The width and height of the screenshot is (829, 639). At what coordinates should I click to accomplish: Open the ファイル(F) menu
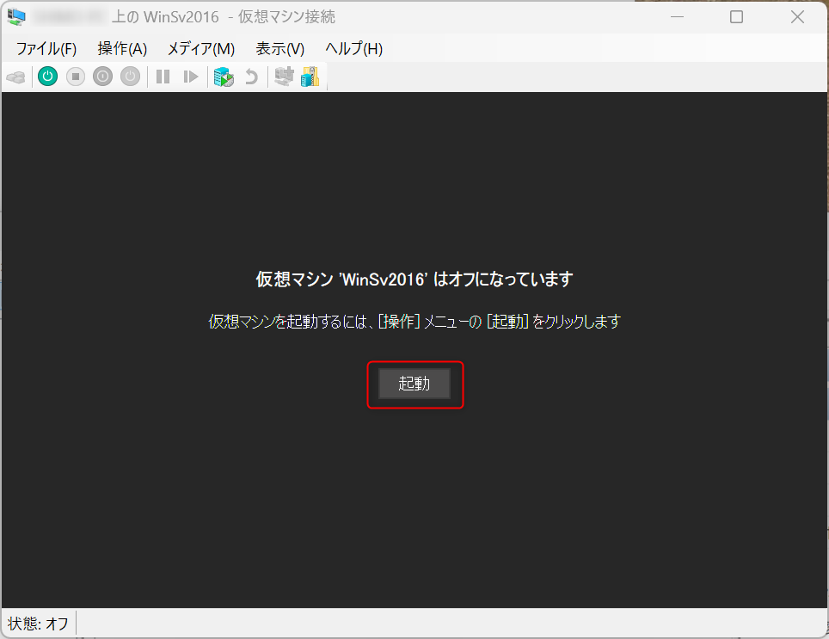(46, 49)
